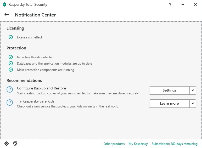Click the support agent icon in footer
The height and width of the screenshot is (148, 202).
tap(15, 144)
